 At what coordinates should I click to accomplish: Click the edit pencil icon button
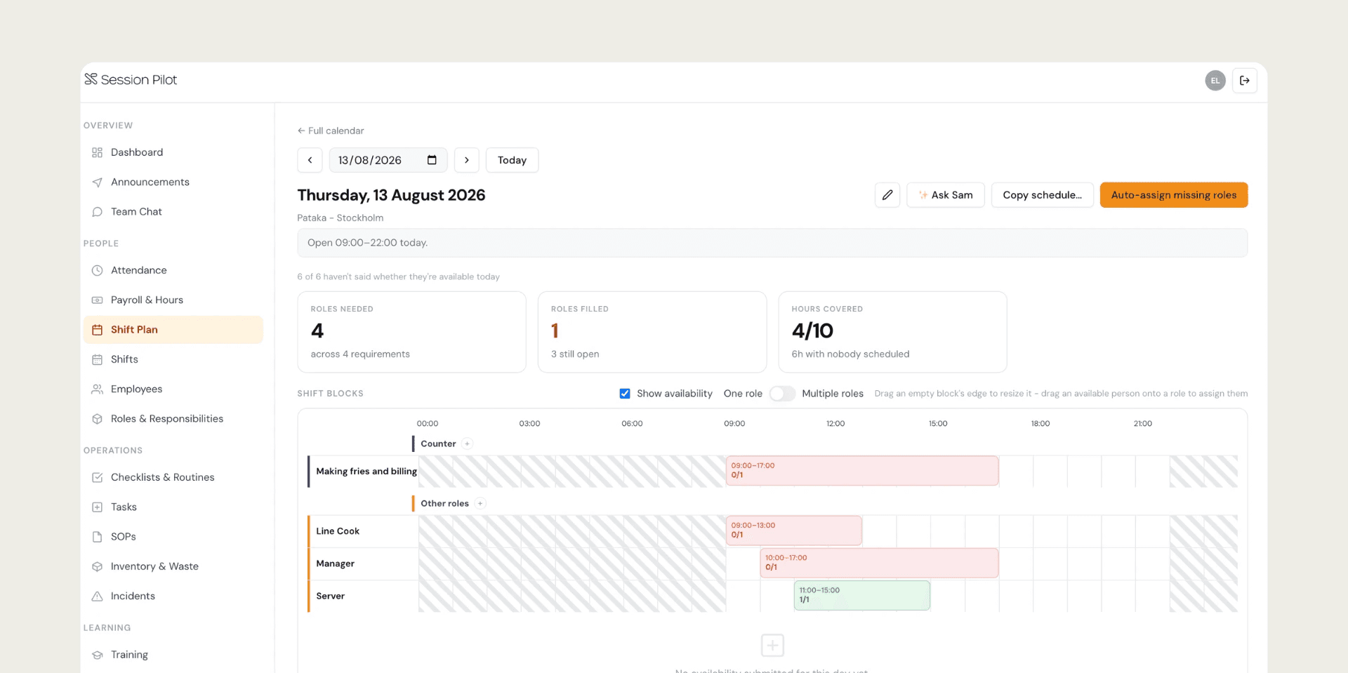(x=887, y=195)
